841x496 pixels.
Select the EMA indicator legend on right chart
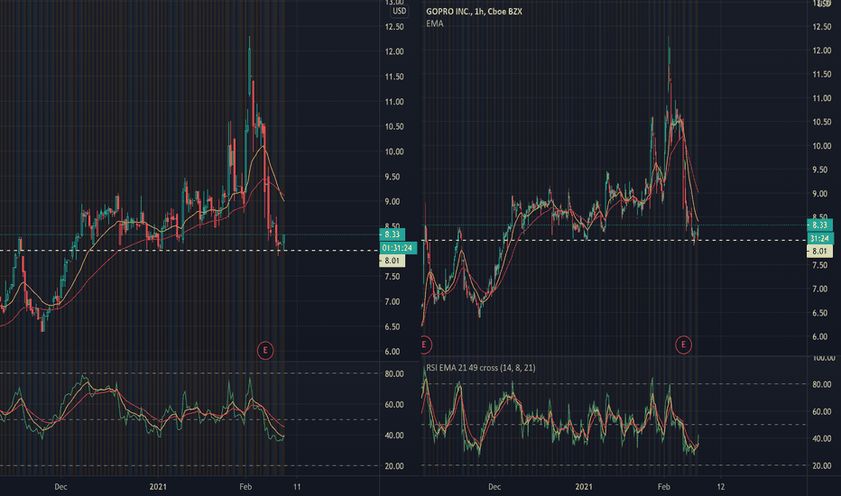point(434,23)
